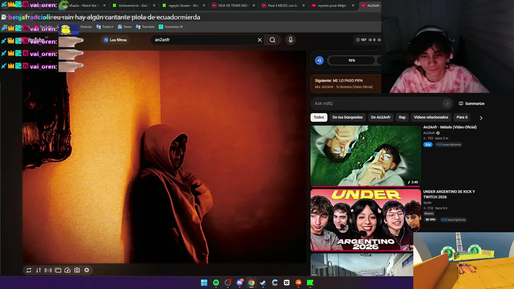Clear the an2anfr search text
This screenshot has width=514, height=289.
260,40
